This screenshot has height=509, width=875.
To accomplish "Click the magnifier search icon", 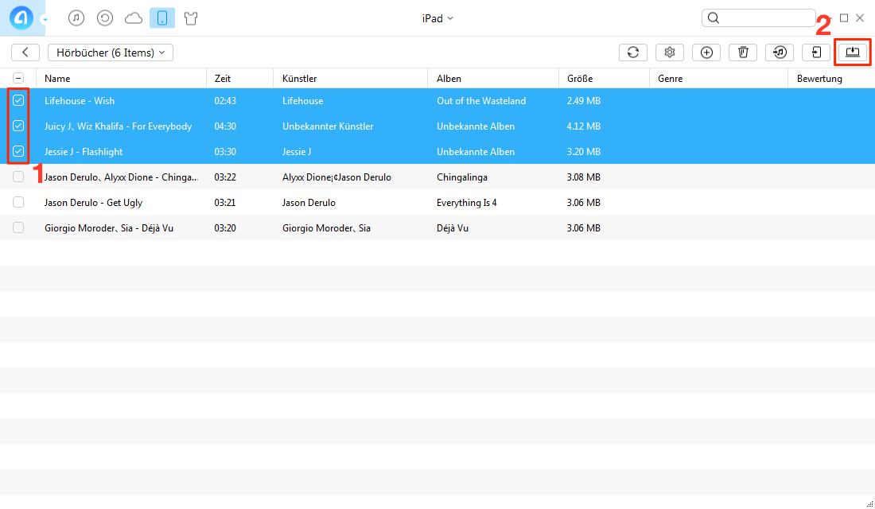I will pyautogui.click(x=714, y=17).
